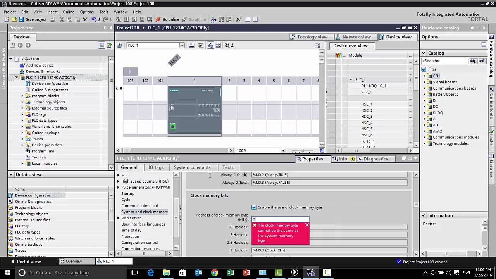Viewport: 496px width, 279px height.
Task: Open Microsoft Edge from the taskbar
Action: [151, 272]
